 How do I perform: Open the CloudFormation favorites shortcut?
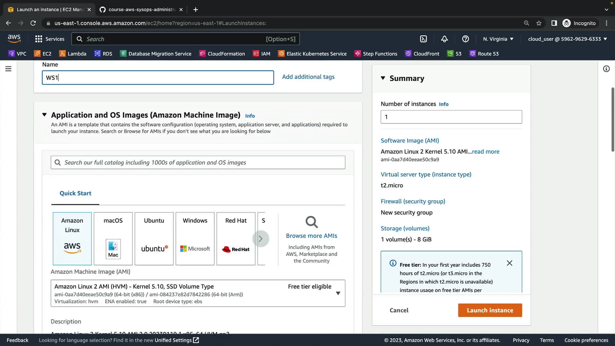pyautogui.click(x=222, y=54)
